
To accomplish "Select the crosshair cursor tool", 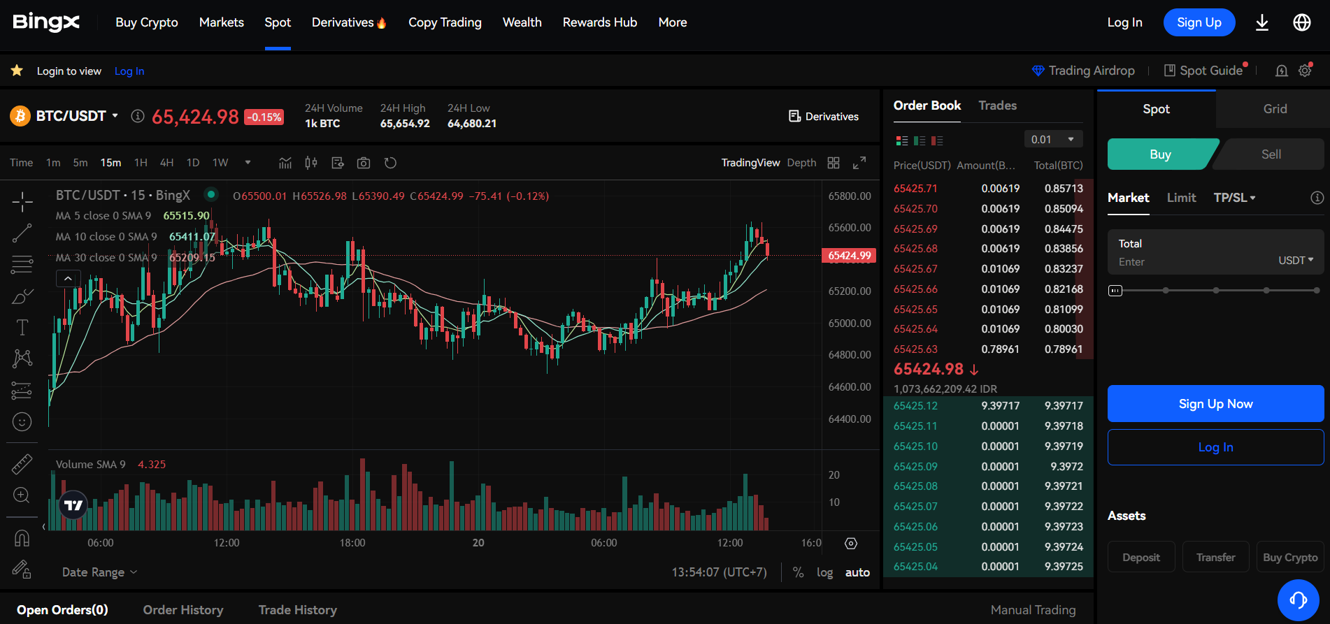I will tap(22, 202).
